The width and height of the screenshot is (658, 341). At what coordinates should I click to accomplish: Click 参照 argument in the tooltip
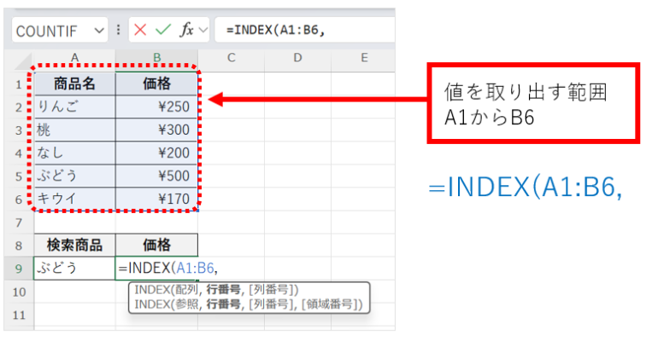click(186, 304)
